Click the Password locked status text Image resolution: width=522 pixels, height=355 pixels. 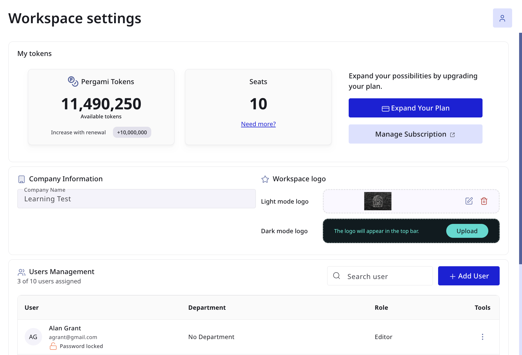coord(81,346)
